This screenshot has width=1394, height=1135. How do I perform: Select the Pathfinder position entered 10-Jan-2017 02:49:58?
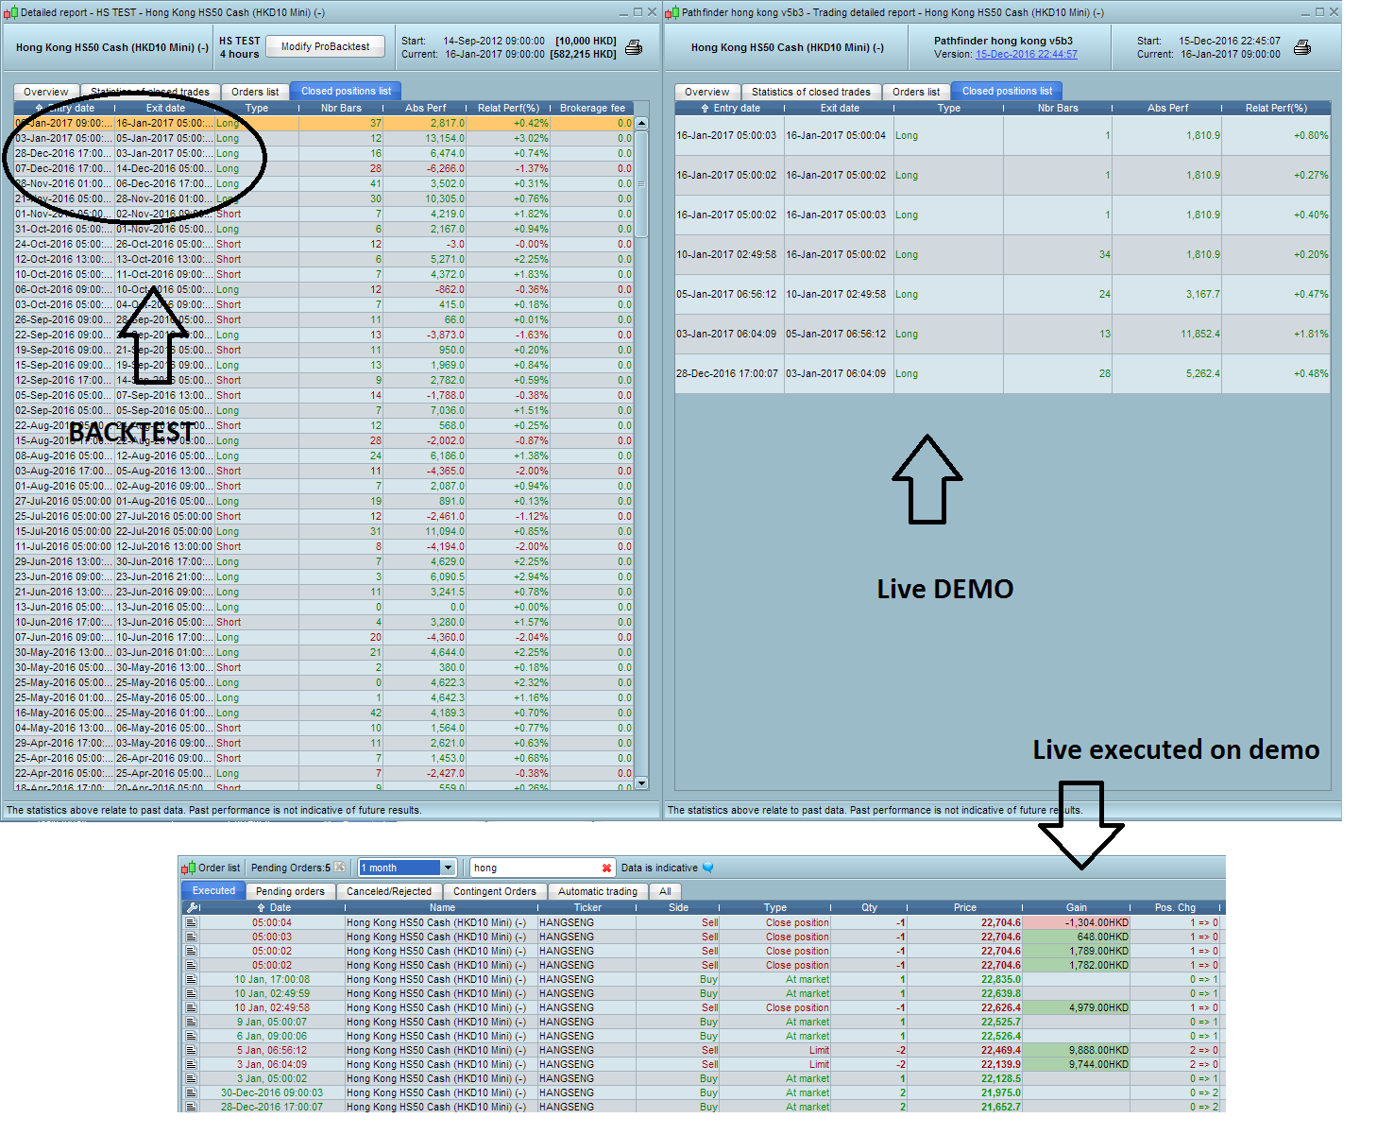[1003, 254]
